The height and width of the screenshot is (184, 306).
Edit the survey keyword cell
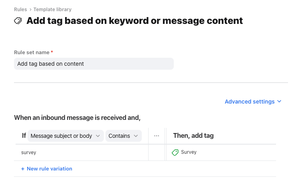80,153
